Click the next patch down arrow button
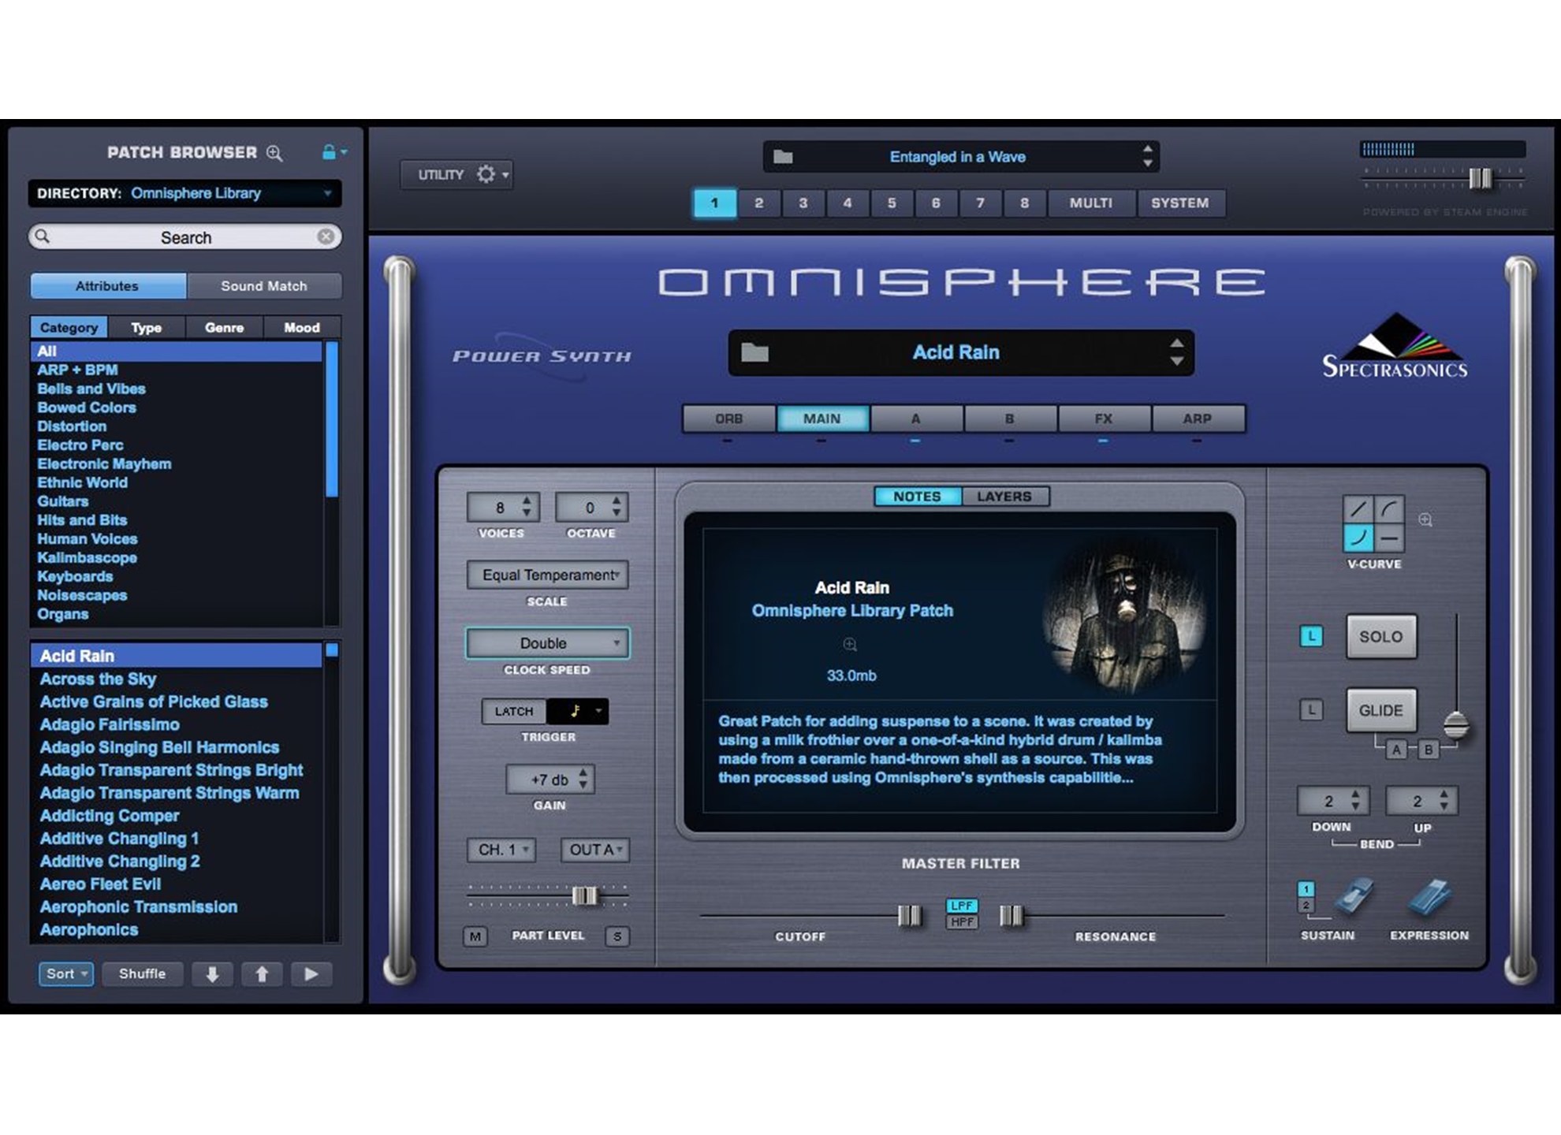Image resolution: width=1561 pixels, height=1135 pixels. pos(212,974)
